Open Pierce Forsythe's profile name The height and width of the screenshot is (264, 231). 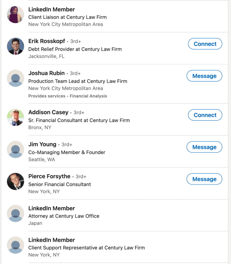[x=49, y=176]
